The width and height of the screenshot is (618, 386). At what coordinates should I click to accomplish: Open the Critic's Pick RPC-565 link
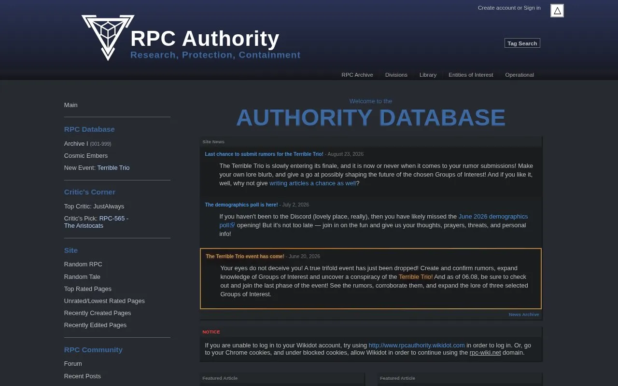96,222
